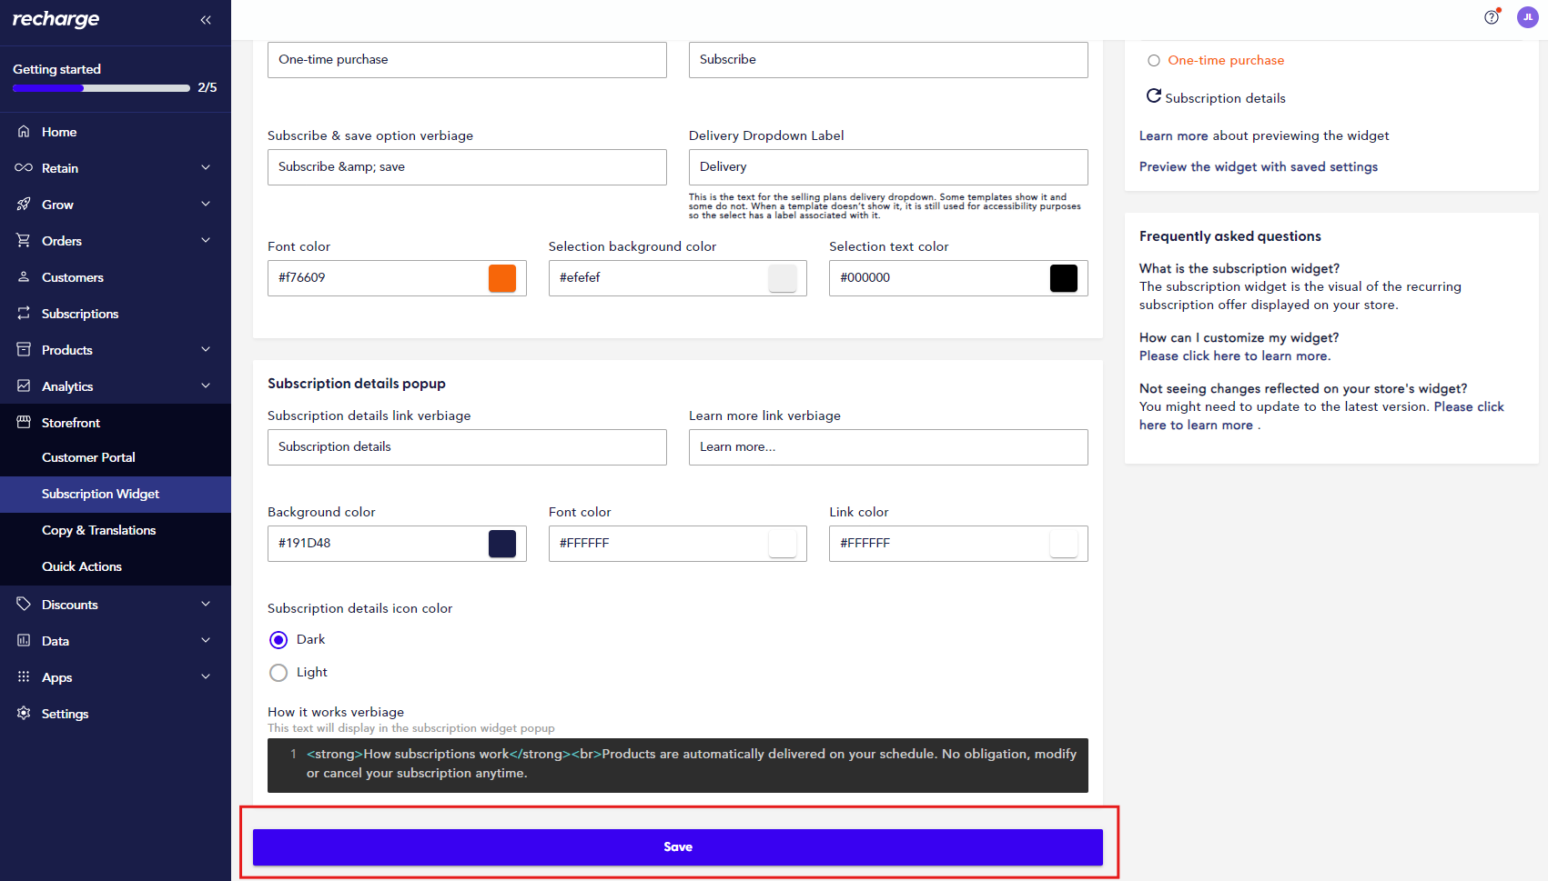Expand the Discounts menu
Viewport: 1548px width, 881px height.
[x=69, y=604]
